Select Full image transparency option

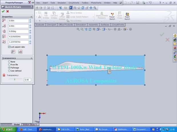tap(9, 68)
